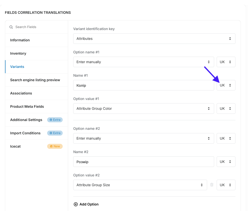The image size is (248, 211).
Task: Open the Inventory section
Action: [x=37, y=53]
